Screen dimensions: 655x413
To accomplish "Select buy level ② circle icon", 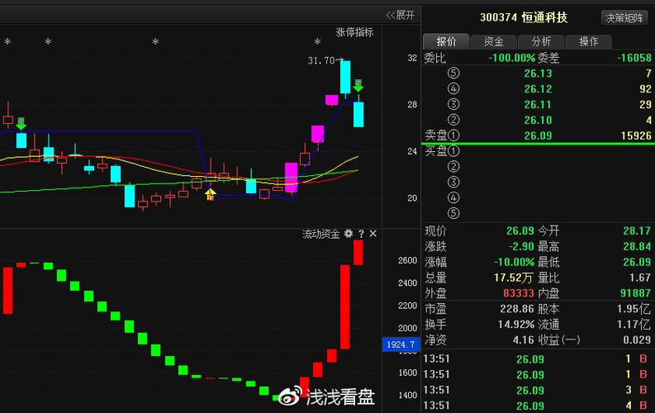I will coord(453,167).
